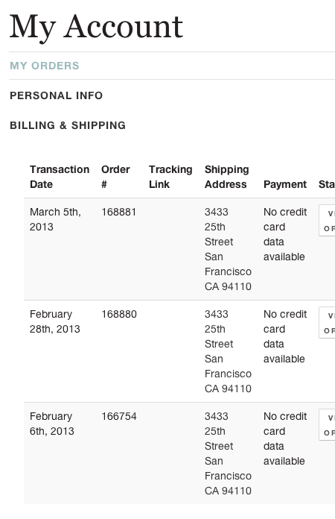335x519 pixels.
Task: Click the My Account heading
Action: (96, 27)
